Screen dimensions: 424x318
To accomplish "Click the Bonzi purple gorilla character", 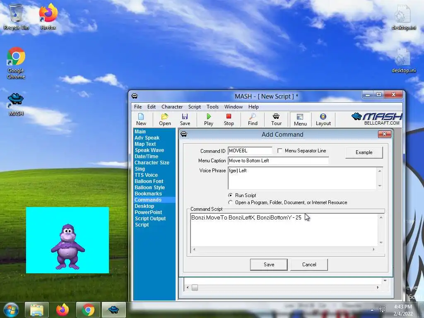I will tap(67, 247).
